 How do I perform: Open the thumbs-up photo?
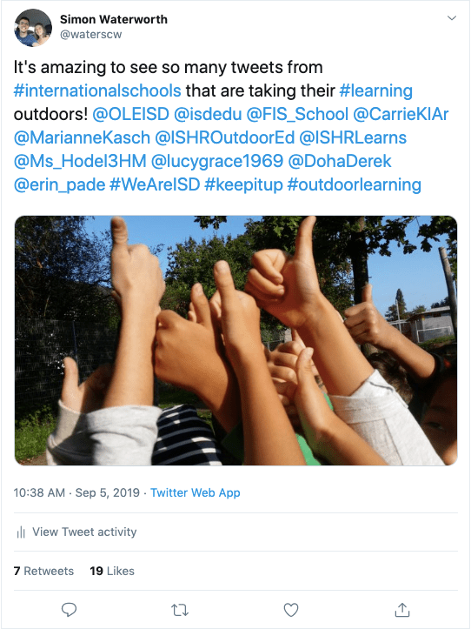[x=235, y=340]
